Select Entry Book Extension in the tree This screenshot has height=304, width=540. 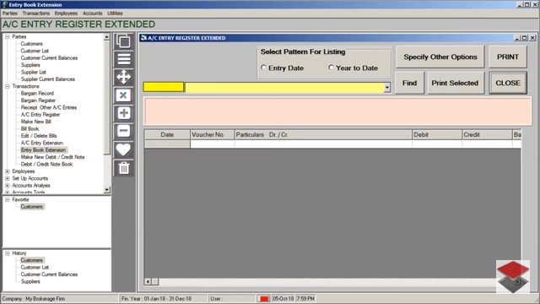[43, 150]
